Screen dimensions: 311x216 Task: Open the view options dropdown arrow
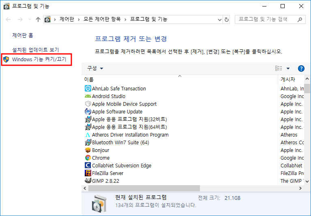288,68
